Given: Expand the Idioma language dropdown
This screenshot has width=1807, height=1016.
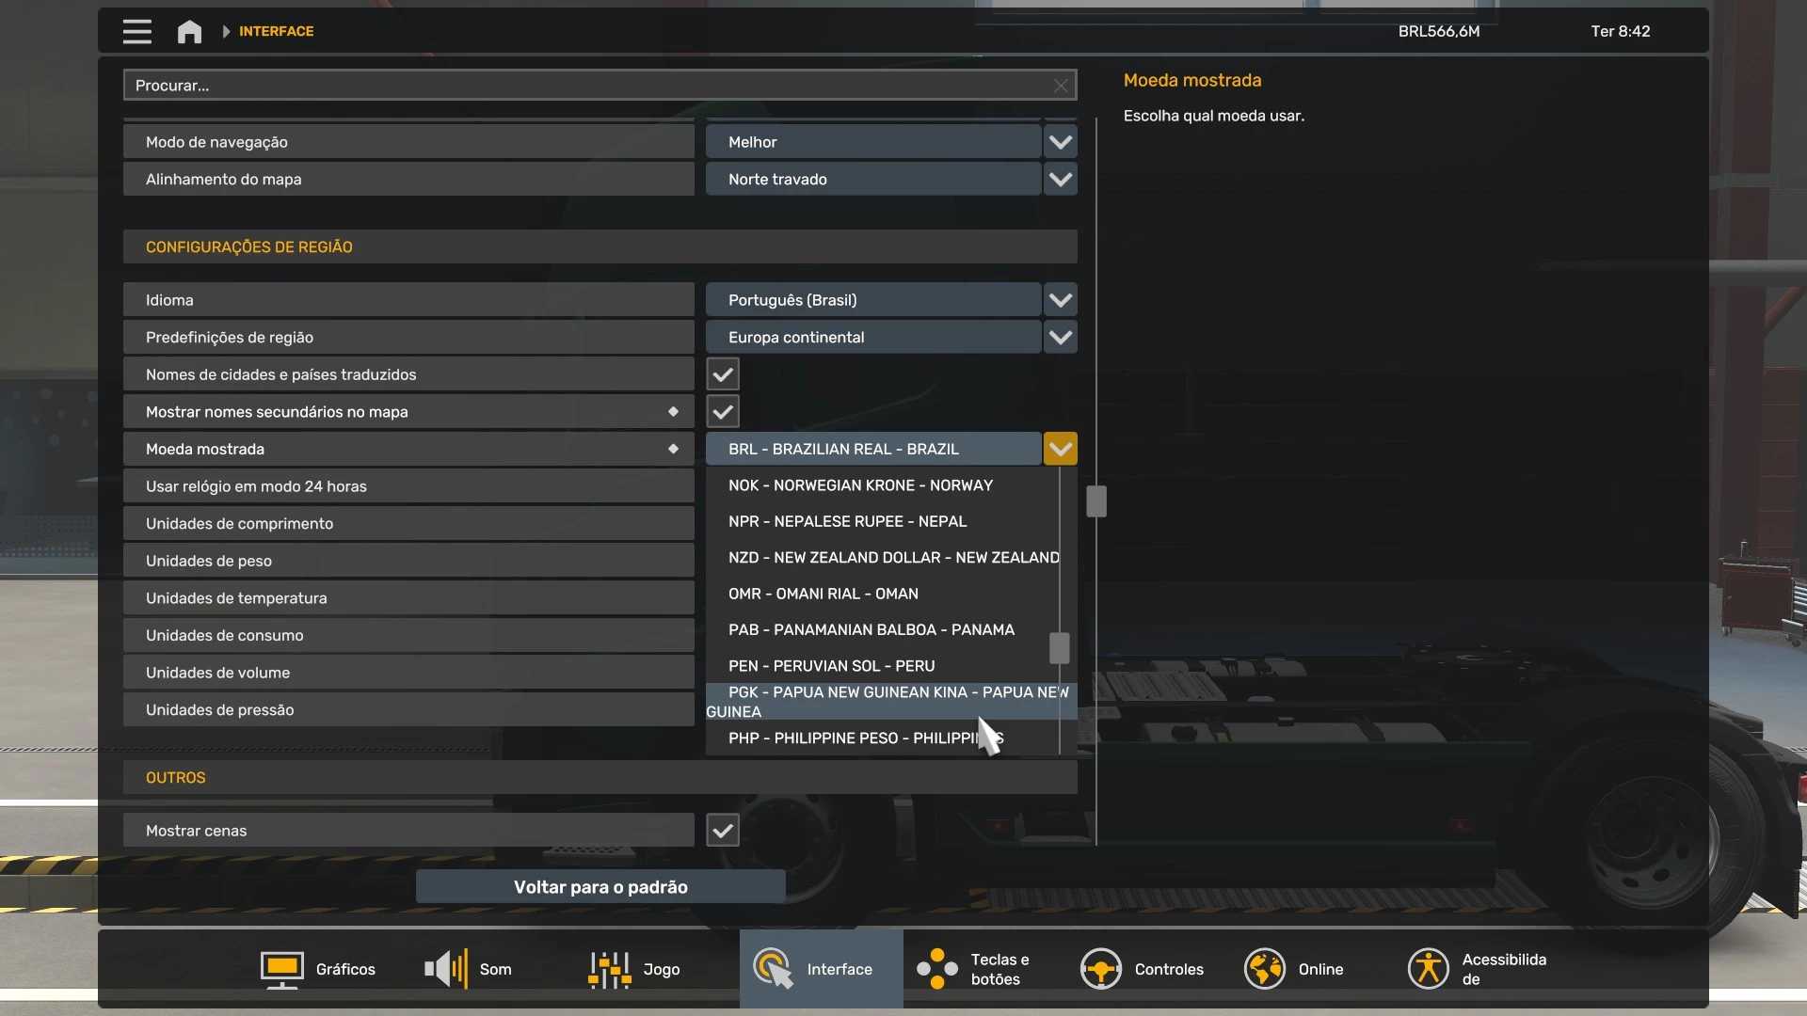Looking at the screenshot, I should [x=1061, y=300].
